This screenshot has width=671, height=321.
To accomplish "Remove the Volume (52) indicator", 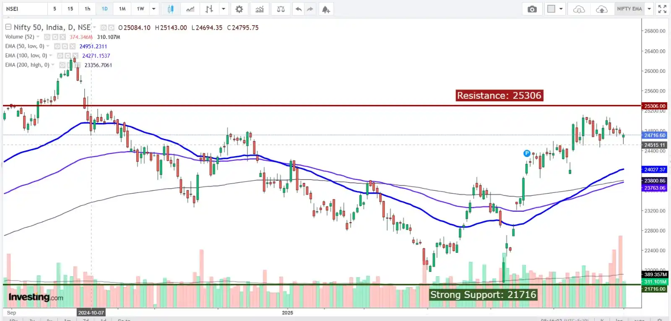I will click(x=62, y=37).
